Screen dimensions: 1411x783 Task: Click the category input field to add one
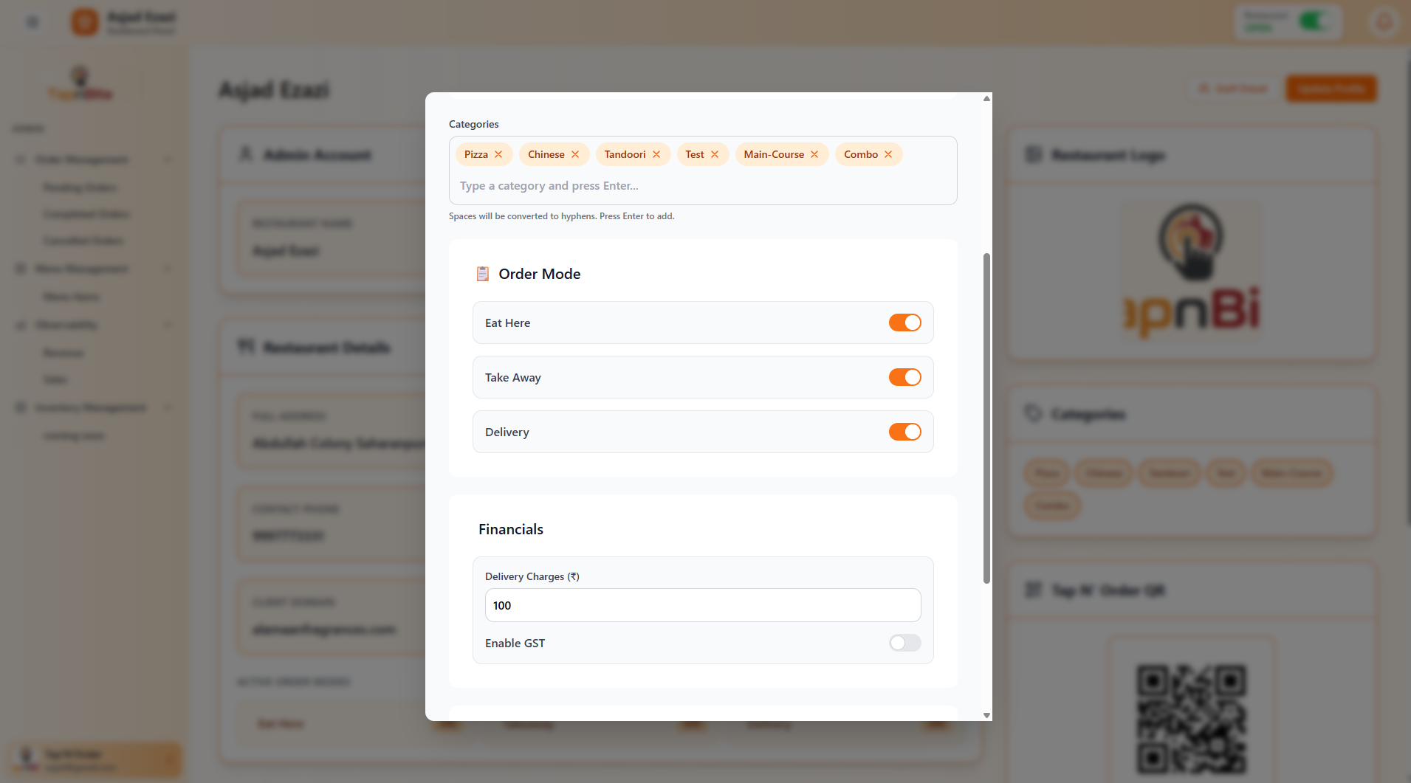tap(701, 185)
